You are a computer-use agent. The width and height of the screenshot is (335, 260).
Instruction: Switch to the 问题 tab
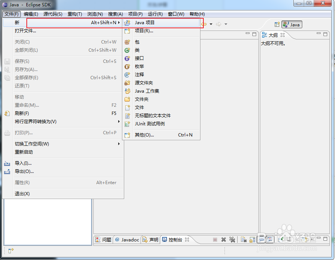[103, 240]
